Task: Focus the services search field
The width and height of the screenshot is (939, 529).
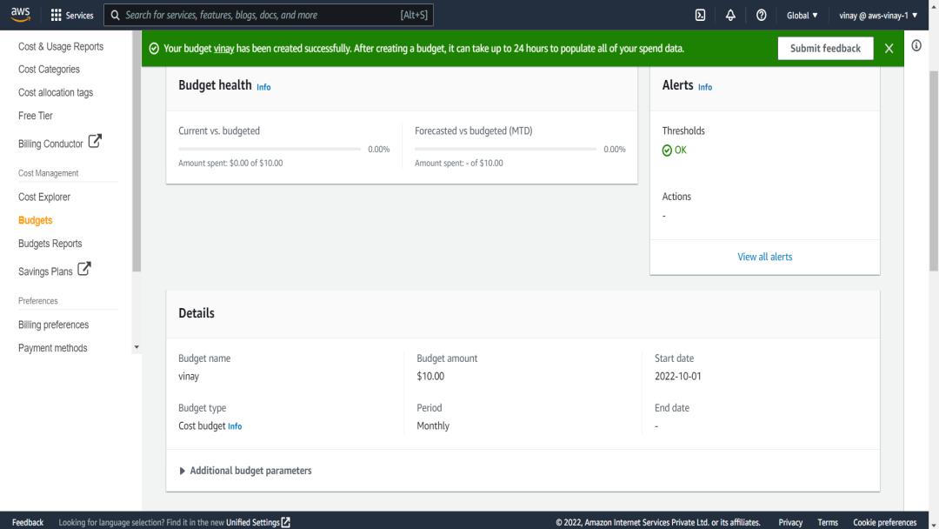Action: 269,15
